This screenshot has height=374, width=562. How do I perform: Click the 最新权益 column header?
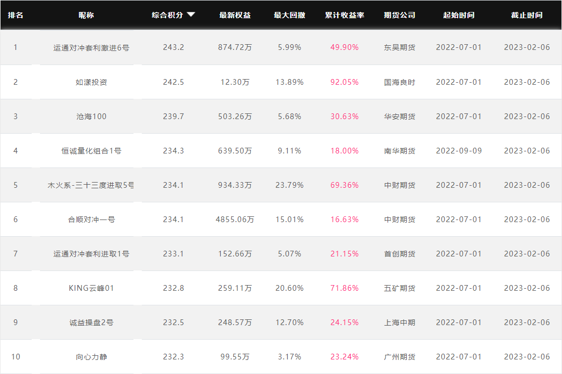(x=235, y=15)
